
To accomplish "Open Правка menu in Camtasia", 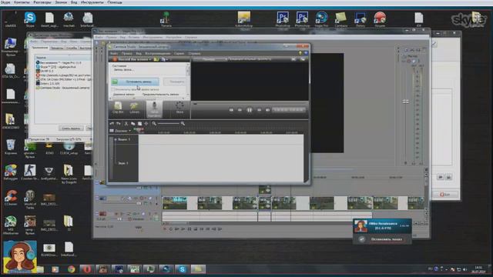I will 126,53.
